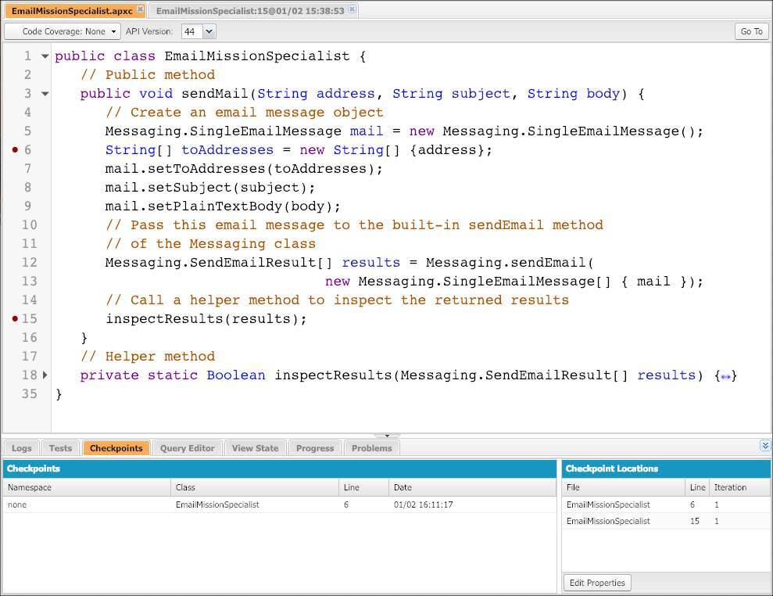Select Checkpoint Location row for line 6
773x596 pixels.
(666, 504)
